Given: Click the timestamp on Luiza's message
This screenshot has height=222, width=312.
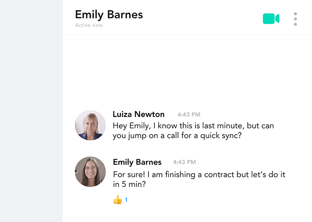Looking at the screenshot, I should (189, 115).
